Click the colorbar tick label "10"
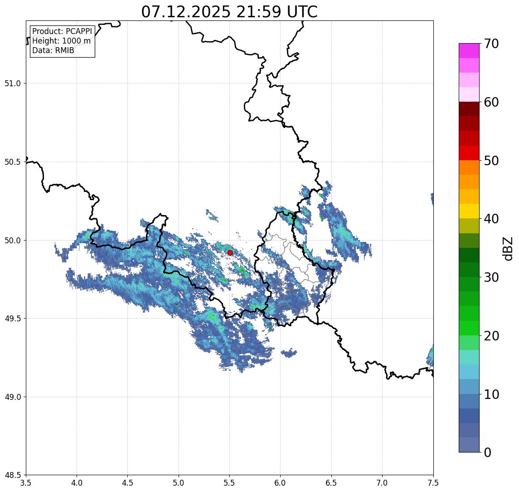This screenshot has height=492, width=519. [491, 394]
